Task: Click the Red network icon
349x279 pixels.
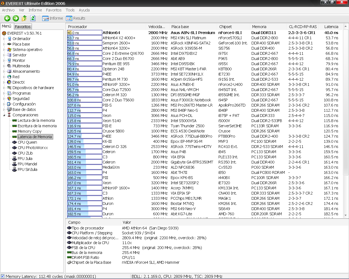Action: click(x=9, y=77)
